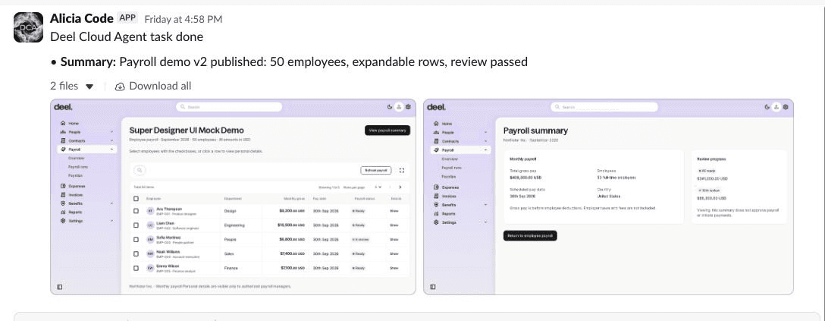Viewport: 825px width, 321px height.
Task: Click the APP badge next to Alicia Code
Action: tap(128, 18)
